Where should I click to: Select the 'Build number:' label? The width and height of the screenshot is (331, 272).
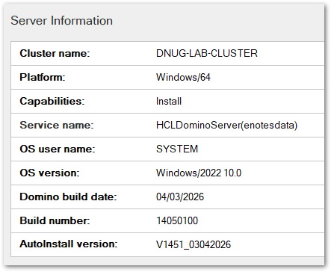click(55, 220)
